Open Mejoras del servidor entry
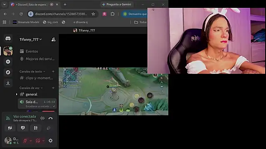266x149 pixels. coord(37,59)
